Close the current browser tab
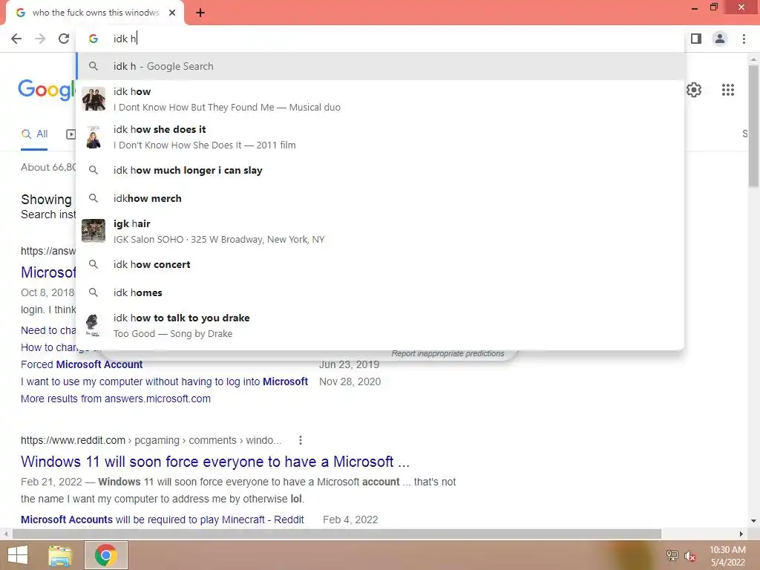The image size is (760, 570). tap(172, 13)
